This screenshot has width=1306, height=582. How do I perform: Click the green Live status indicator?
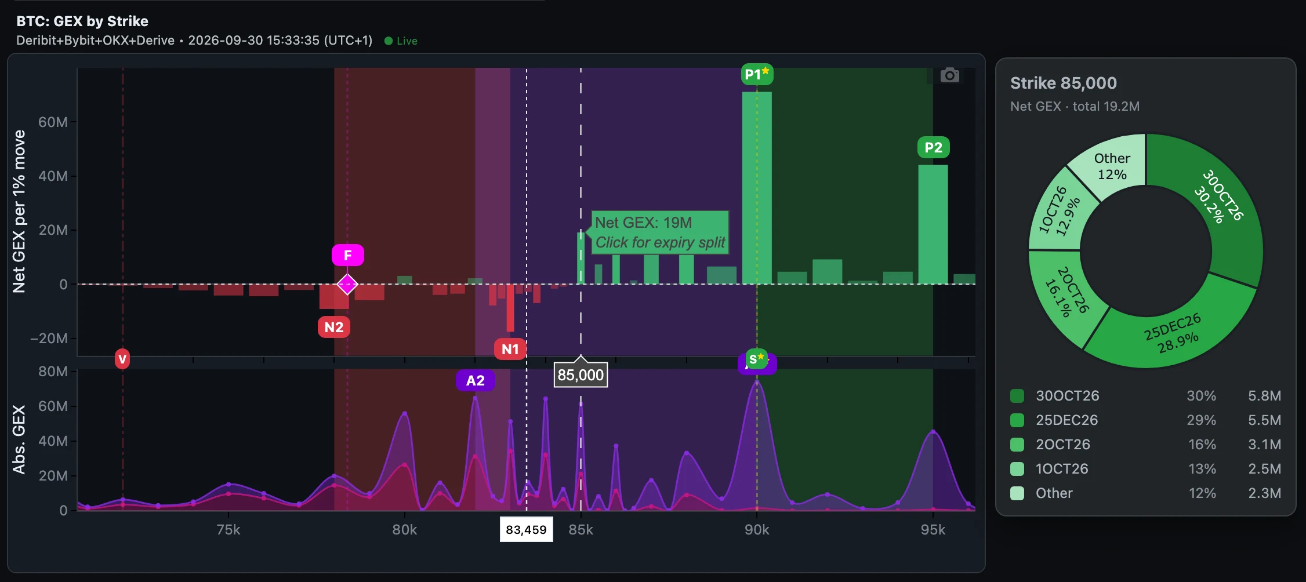point(401,41)
